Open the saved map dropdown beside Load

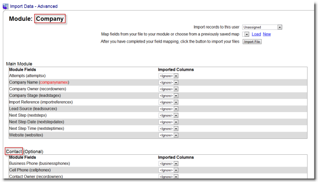click(x=246, y=34)
